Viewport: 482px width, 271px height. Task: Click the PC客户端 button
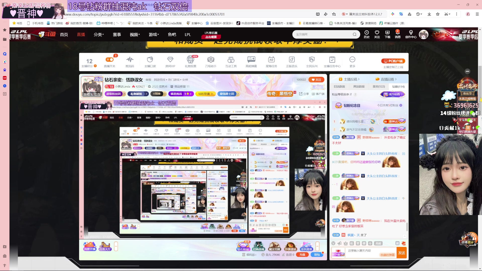click(x=393, y=61)
